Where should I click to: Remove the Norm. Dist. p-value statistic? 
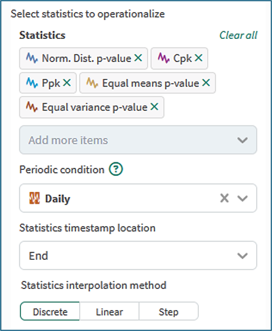pos(138,58)
